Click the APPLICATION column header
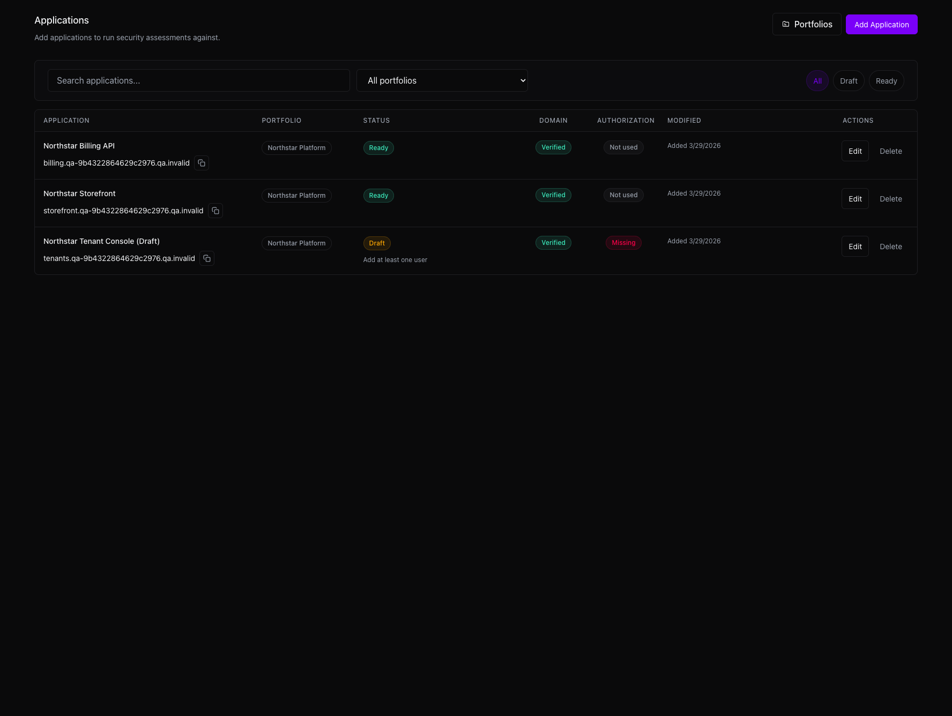 (x=66, y=121)
